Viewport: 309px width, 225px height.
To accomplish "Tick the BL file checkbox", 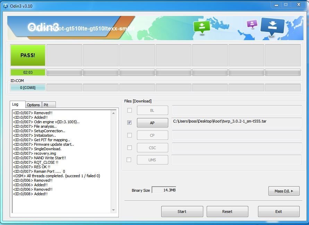I will (x=129, y=110).
